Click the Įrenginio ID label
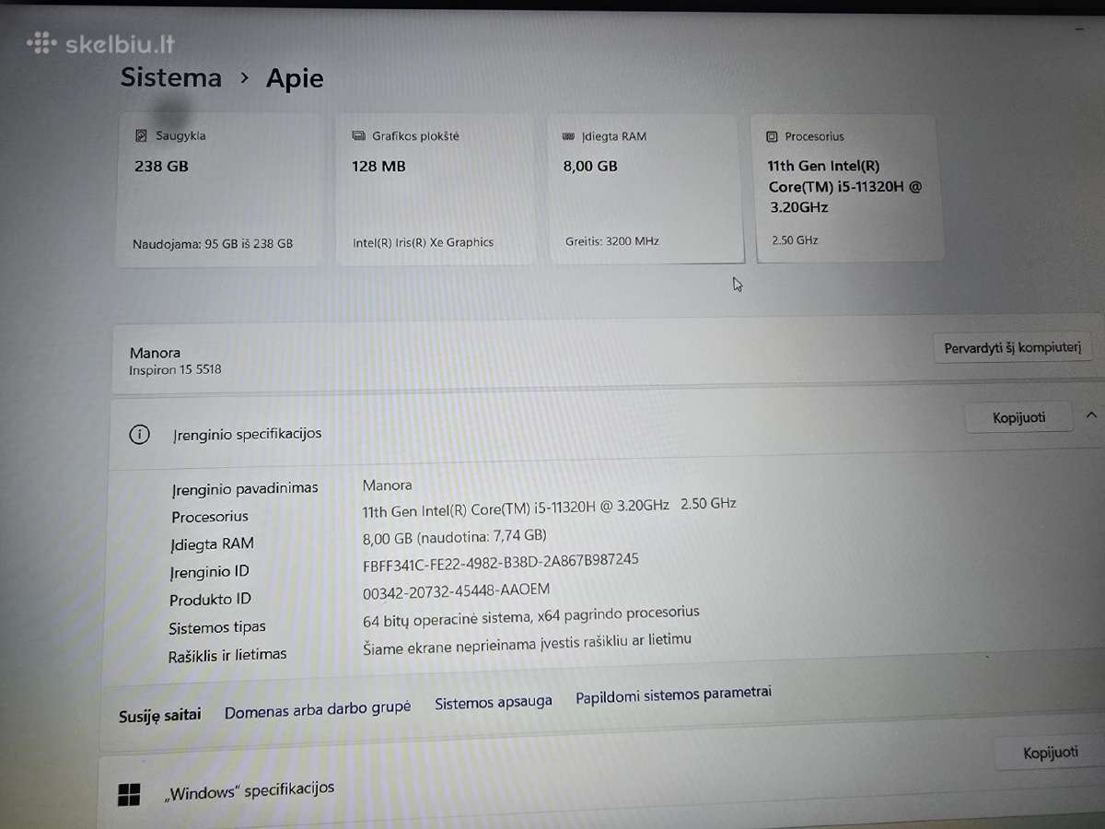The width and height of the screenshot is (1105, 829). [209, 572]
